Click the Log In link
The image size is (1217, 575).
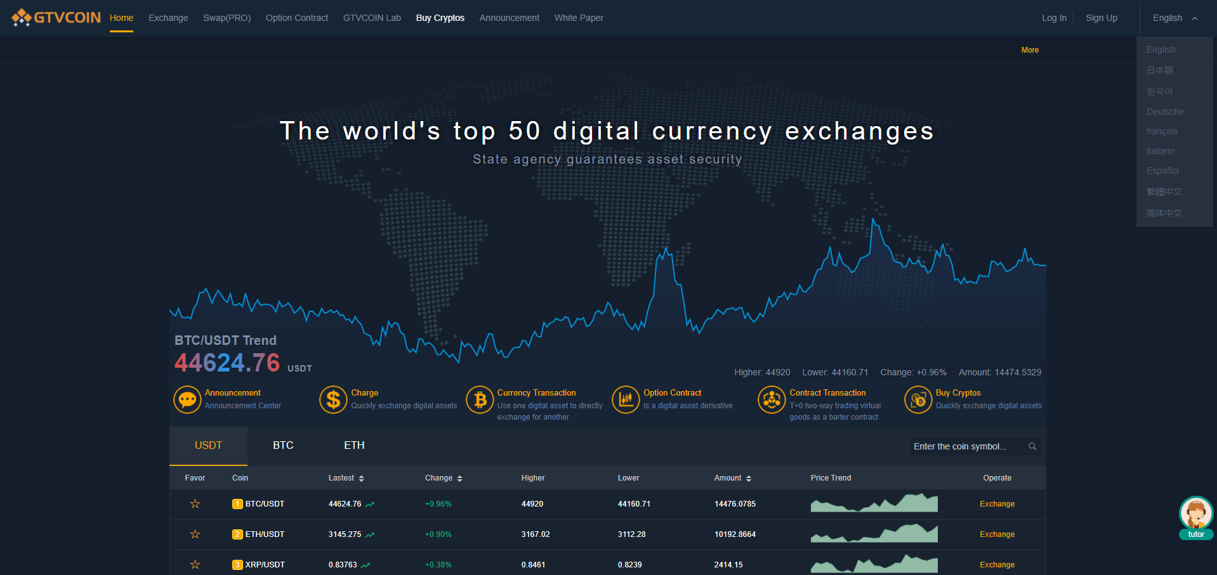pyautogui.click(x=1054, y=18)
